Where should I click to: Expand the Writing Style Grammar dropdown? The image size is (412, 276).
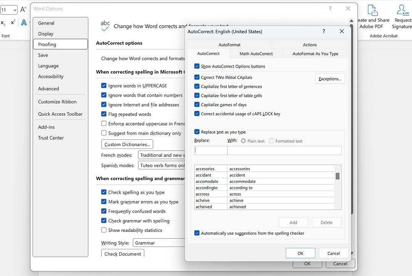[158, 243]
